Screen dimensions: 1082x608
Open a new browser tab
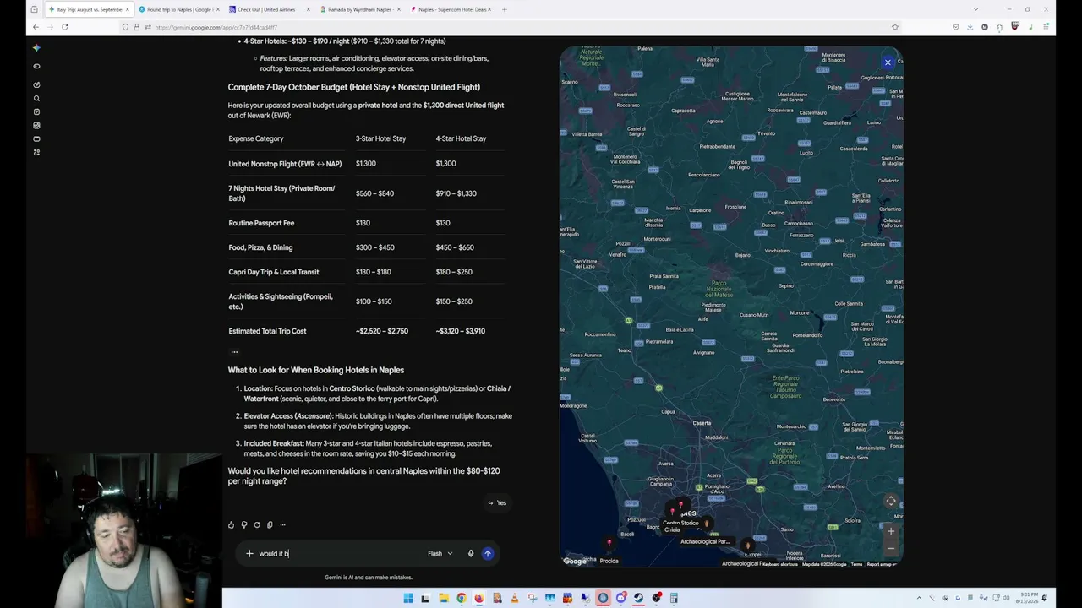(504, 9)
